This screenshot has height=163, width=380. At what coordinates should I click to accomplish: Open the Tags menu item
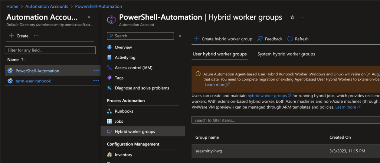coord(119,78)
